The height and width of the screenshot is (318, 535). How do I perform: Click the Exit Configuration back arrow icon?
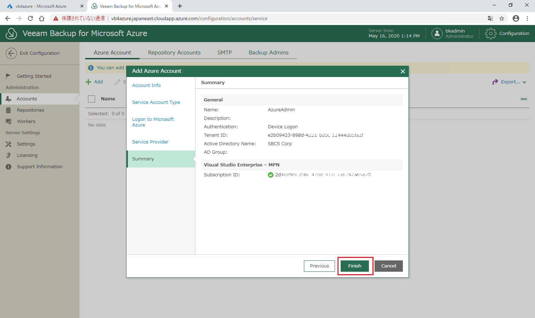coord(11,53)
